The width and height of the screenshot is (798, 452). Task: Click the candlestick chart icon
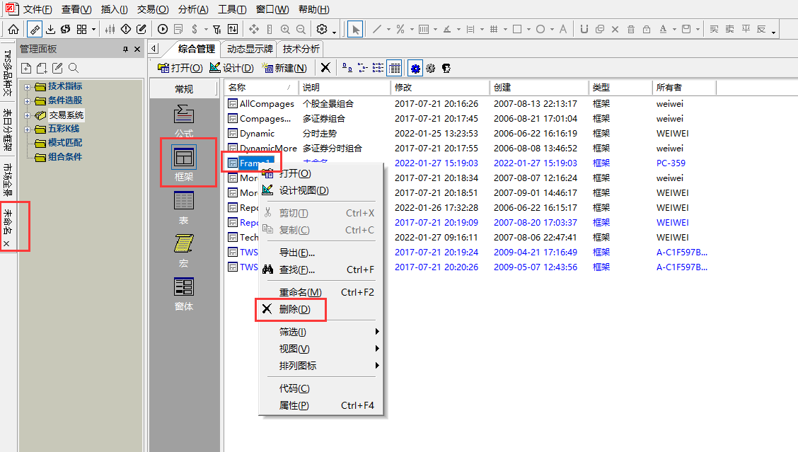(110, 29)
